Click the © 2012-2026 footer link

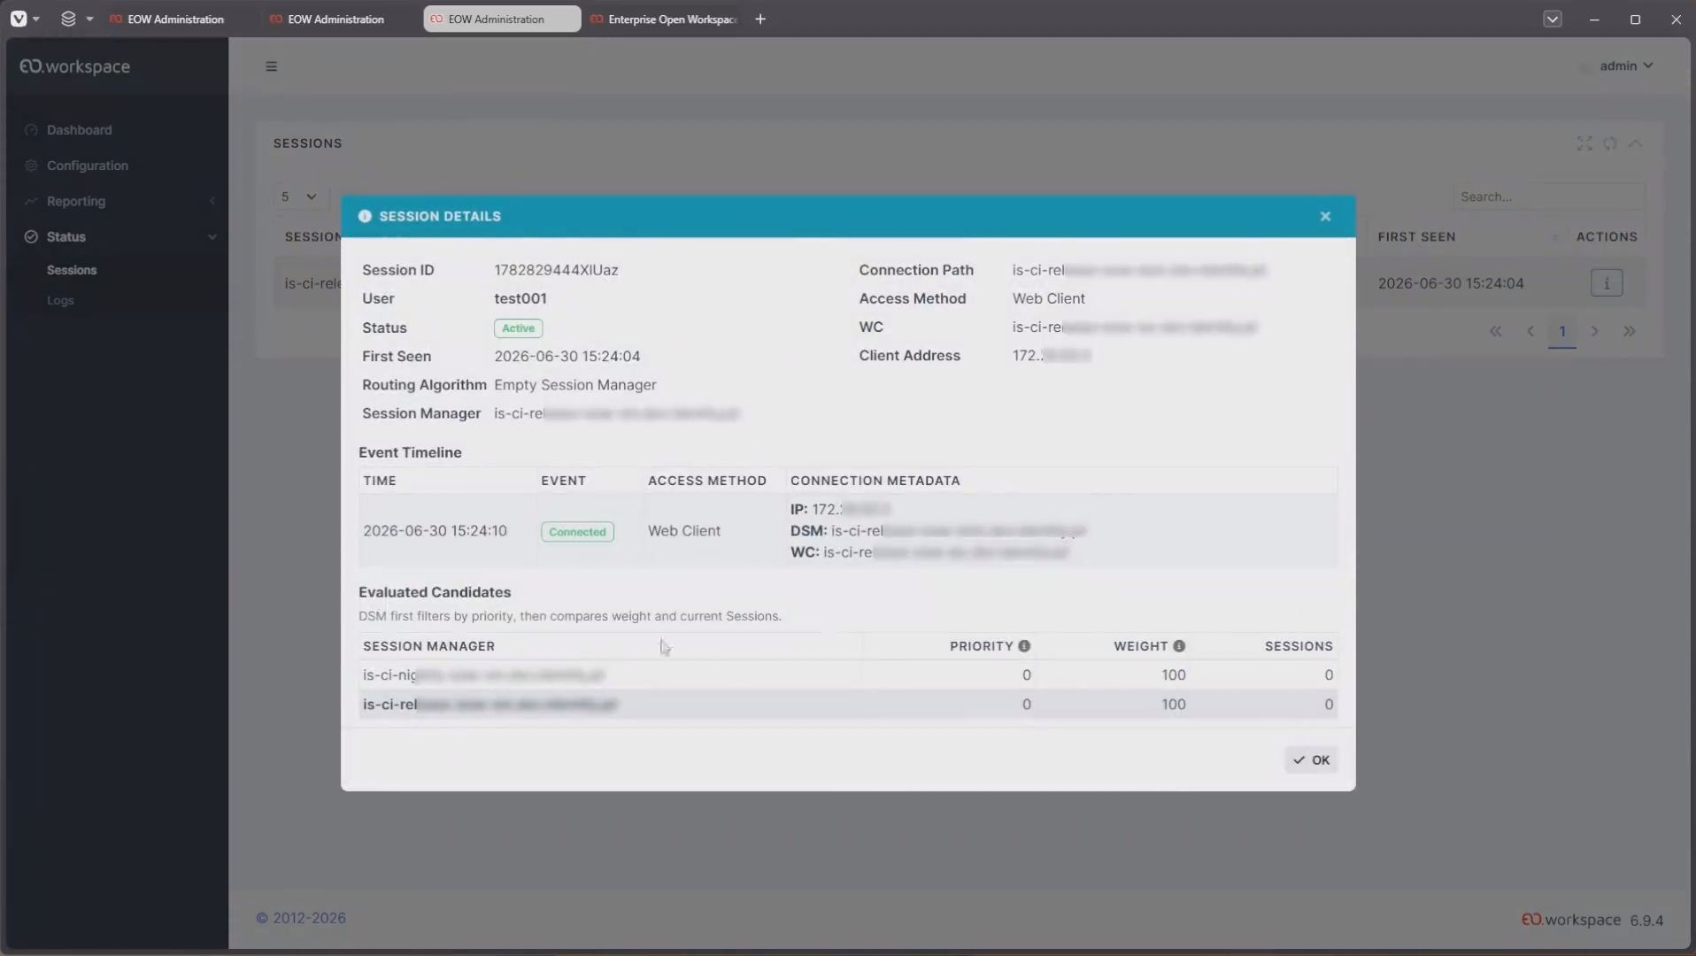click(301, 918)
